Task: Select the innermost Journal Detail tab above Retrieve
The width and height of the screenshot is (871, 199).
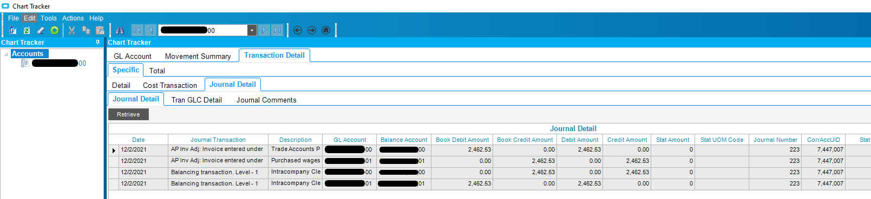Action: click(136, 99)
